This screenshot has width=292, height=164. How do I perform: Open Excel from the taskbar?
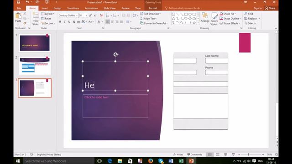(x=181, y=161)
